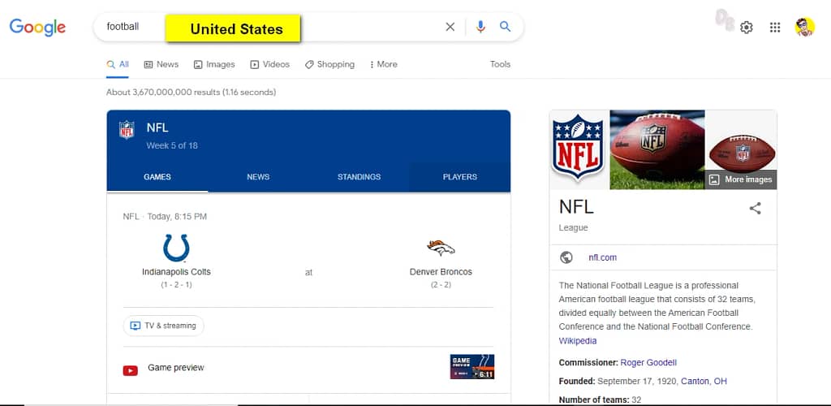
Task: Click the globe icon next to nfl.com
Action: point(566,257)
